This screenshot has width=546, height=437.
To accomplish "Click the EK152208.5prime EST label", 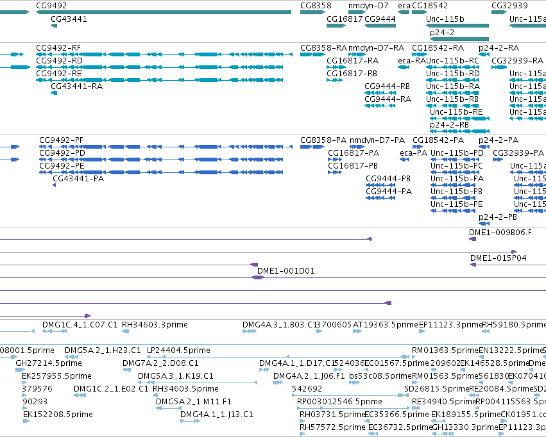I will [58, 415].
